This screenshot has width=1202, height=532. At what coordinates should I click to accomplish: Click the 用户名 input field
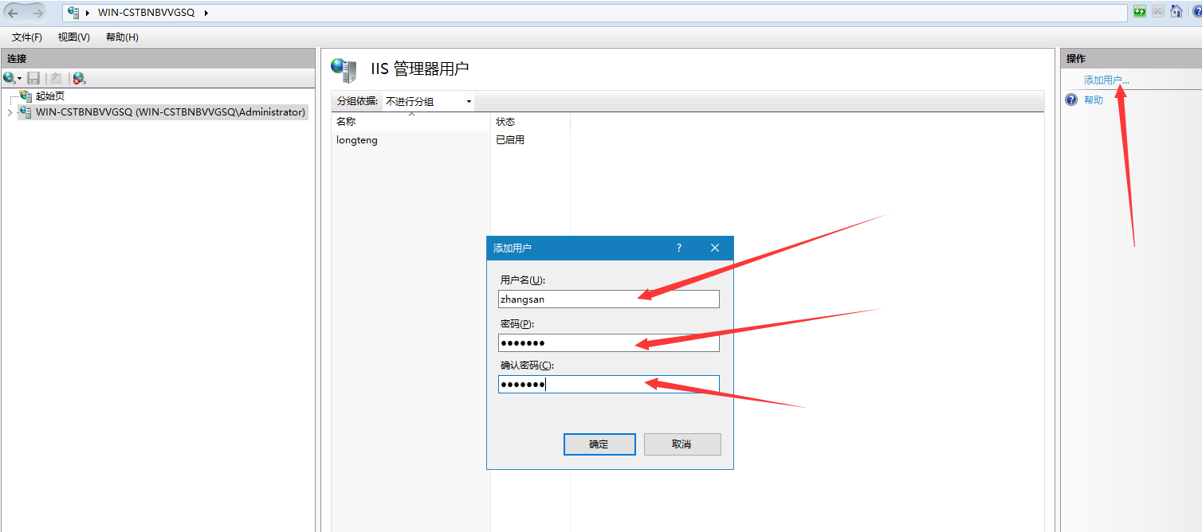609,299
